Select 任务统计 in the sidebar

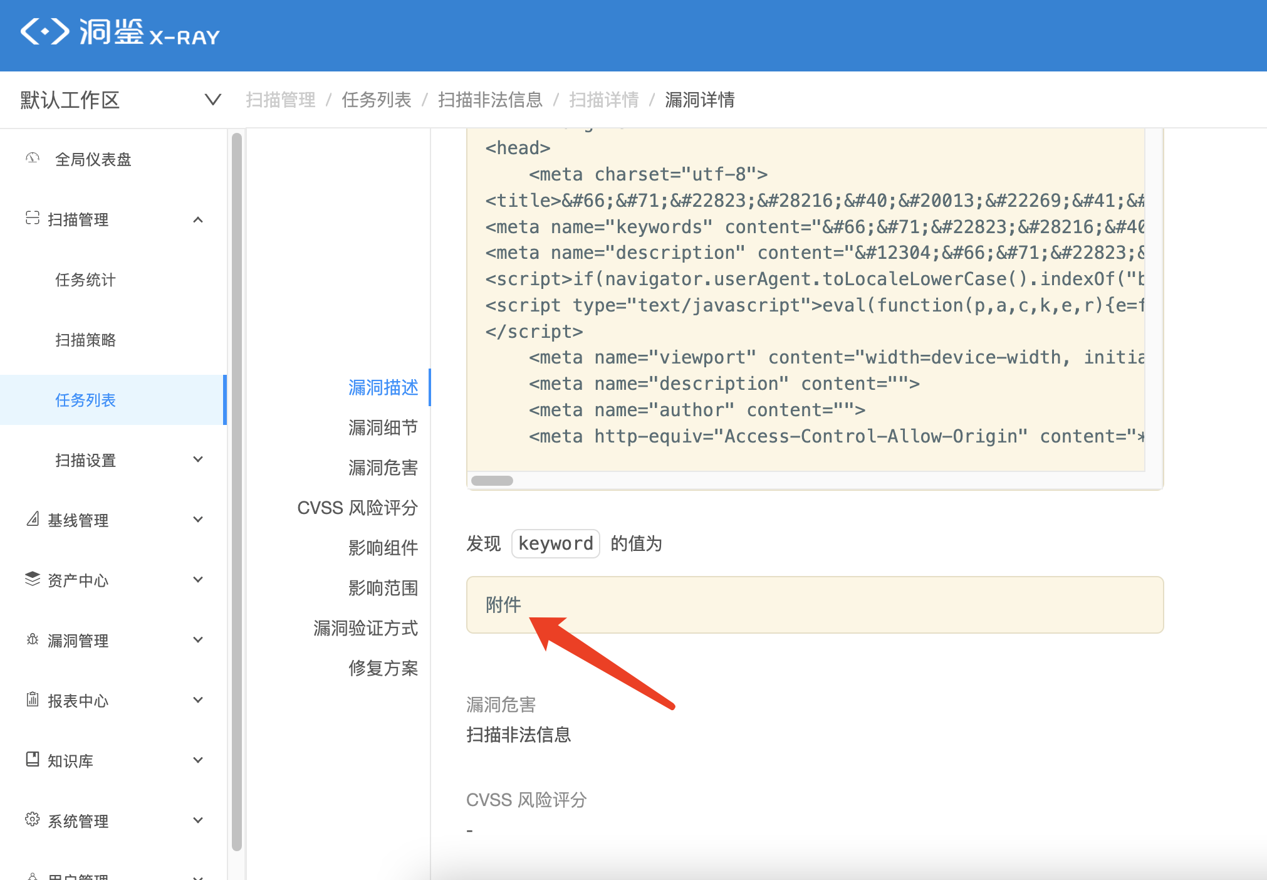pos(85,280)
